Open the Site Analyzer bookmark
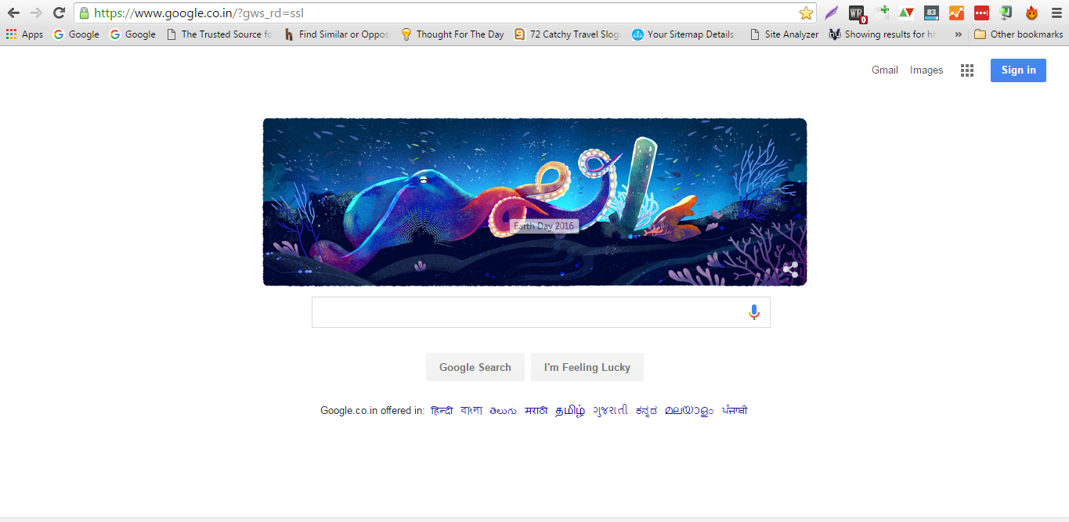 (784, 34)
